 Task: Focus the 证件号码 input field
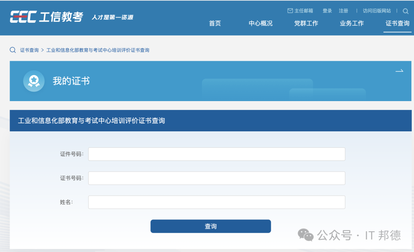click(217, 154)
